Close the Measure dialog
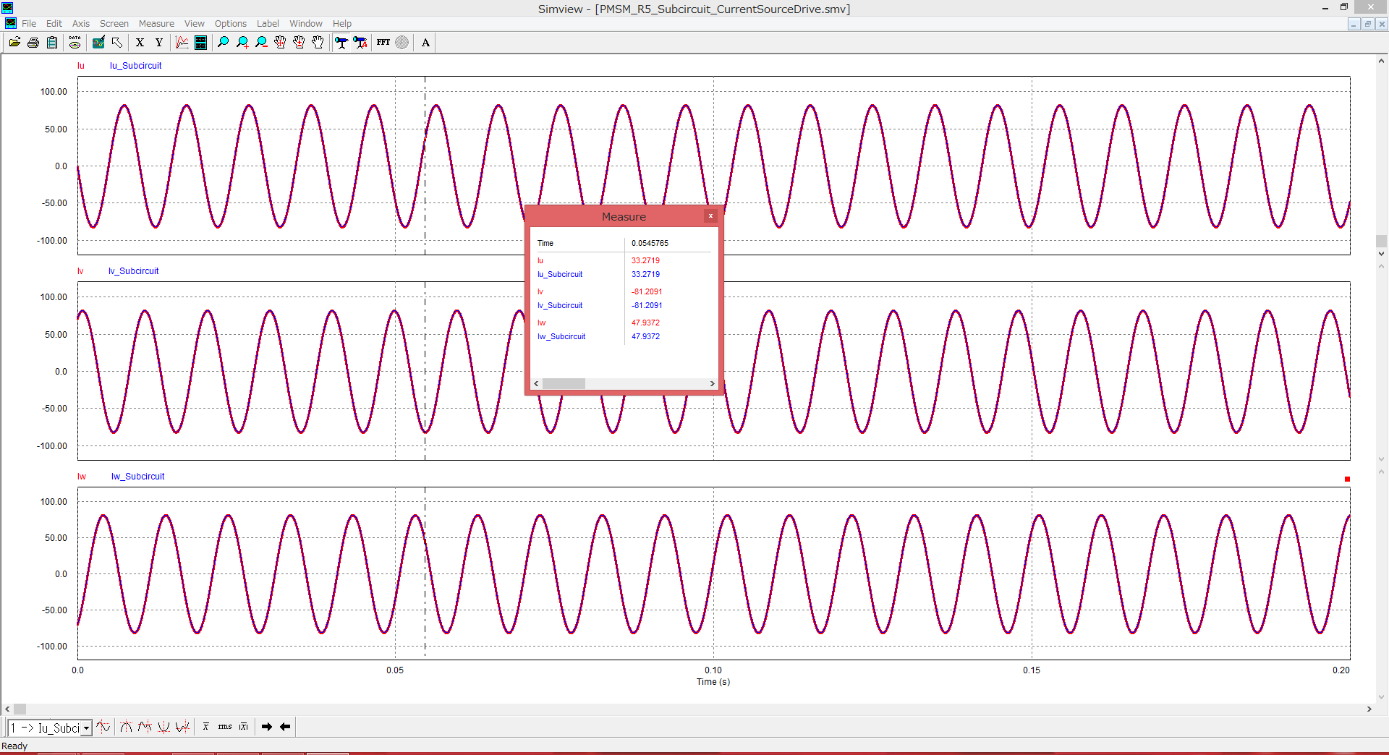 [x=710, y=216]
